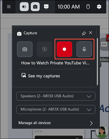Click the gallery icon beside See my captures
This screenshot has width=109, height=139.
24,75
